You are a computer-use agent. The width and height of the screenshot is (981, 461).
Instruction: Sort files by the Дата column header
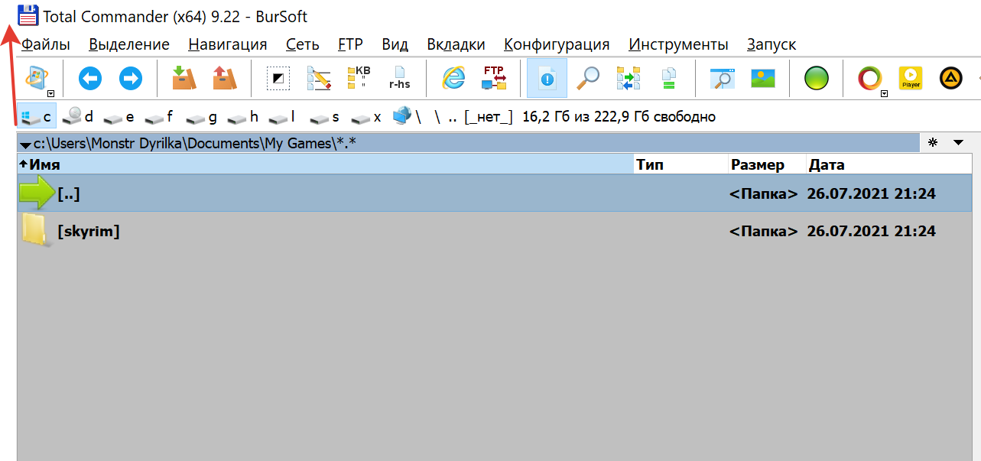pos(826,164)
